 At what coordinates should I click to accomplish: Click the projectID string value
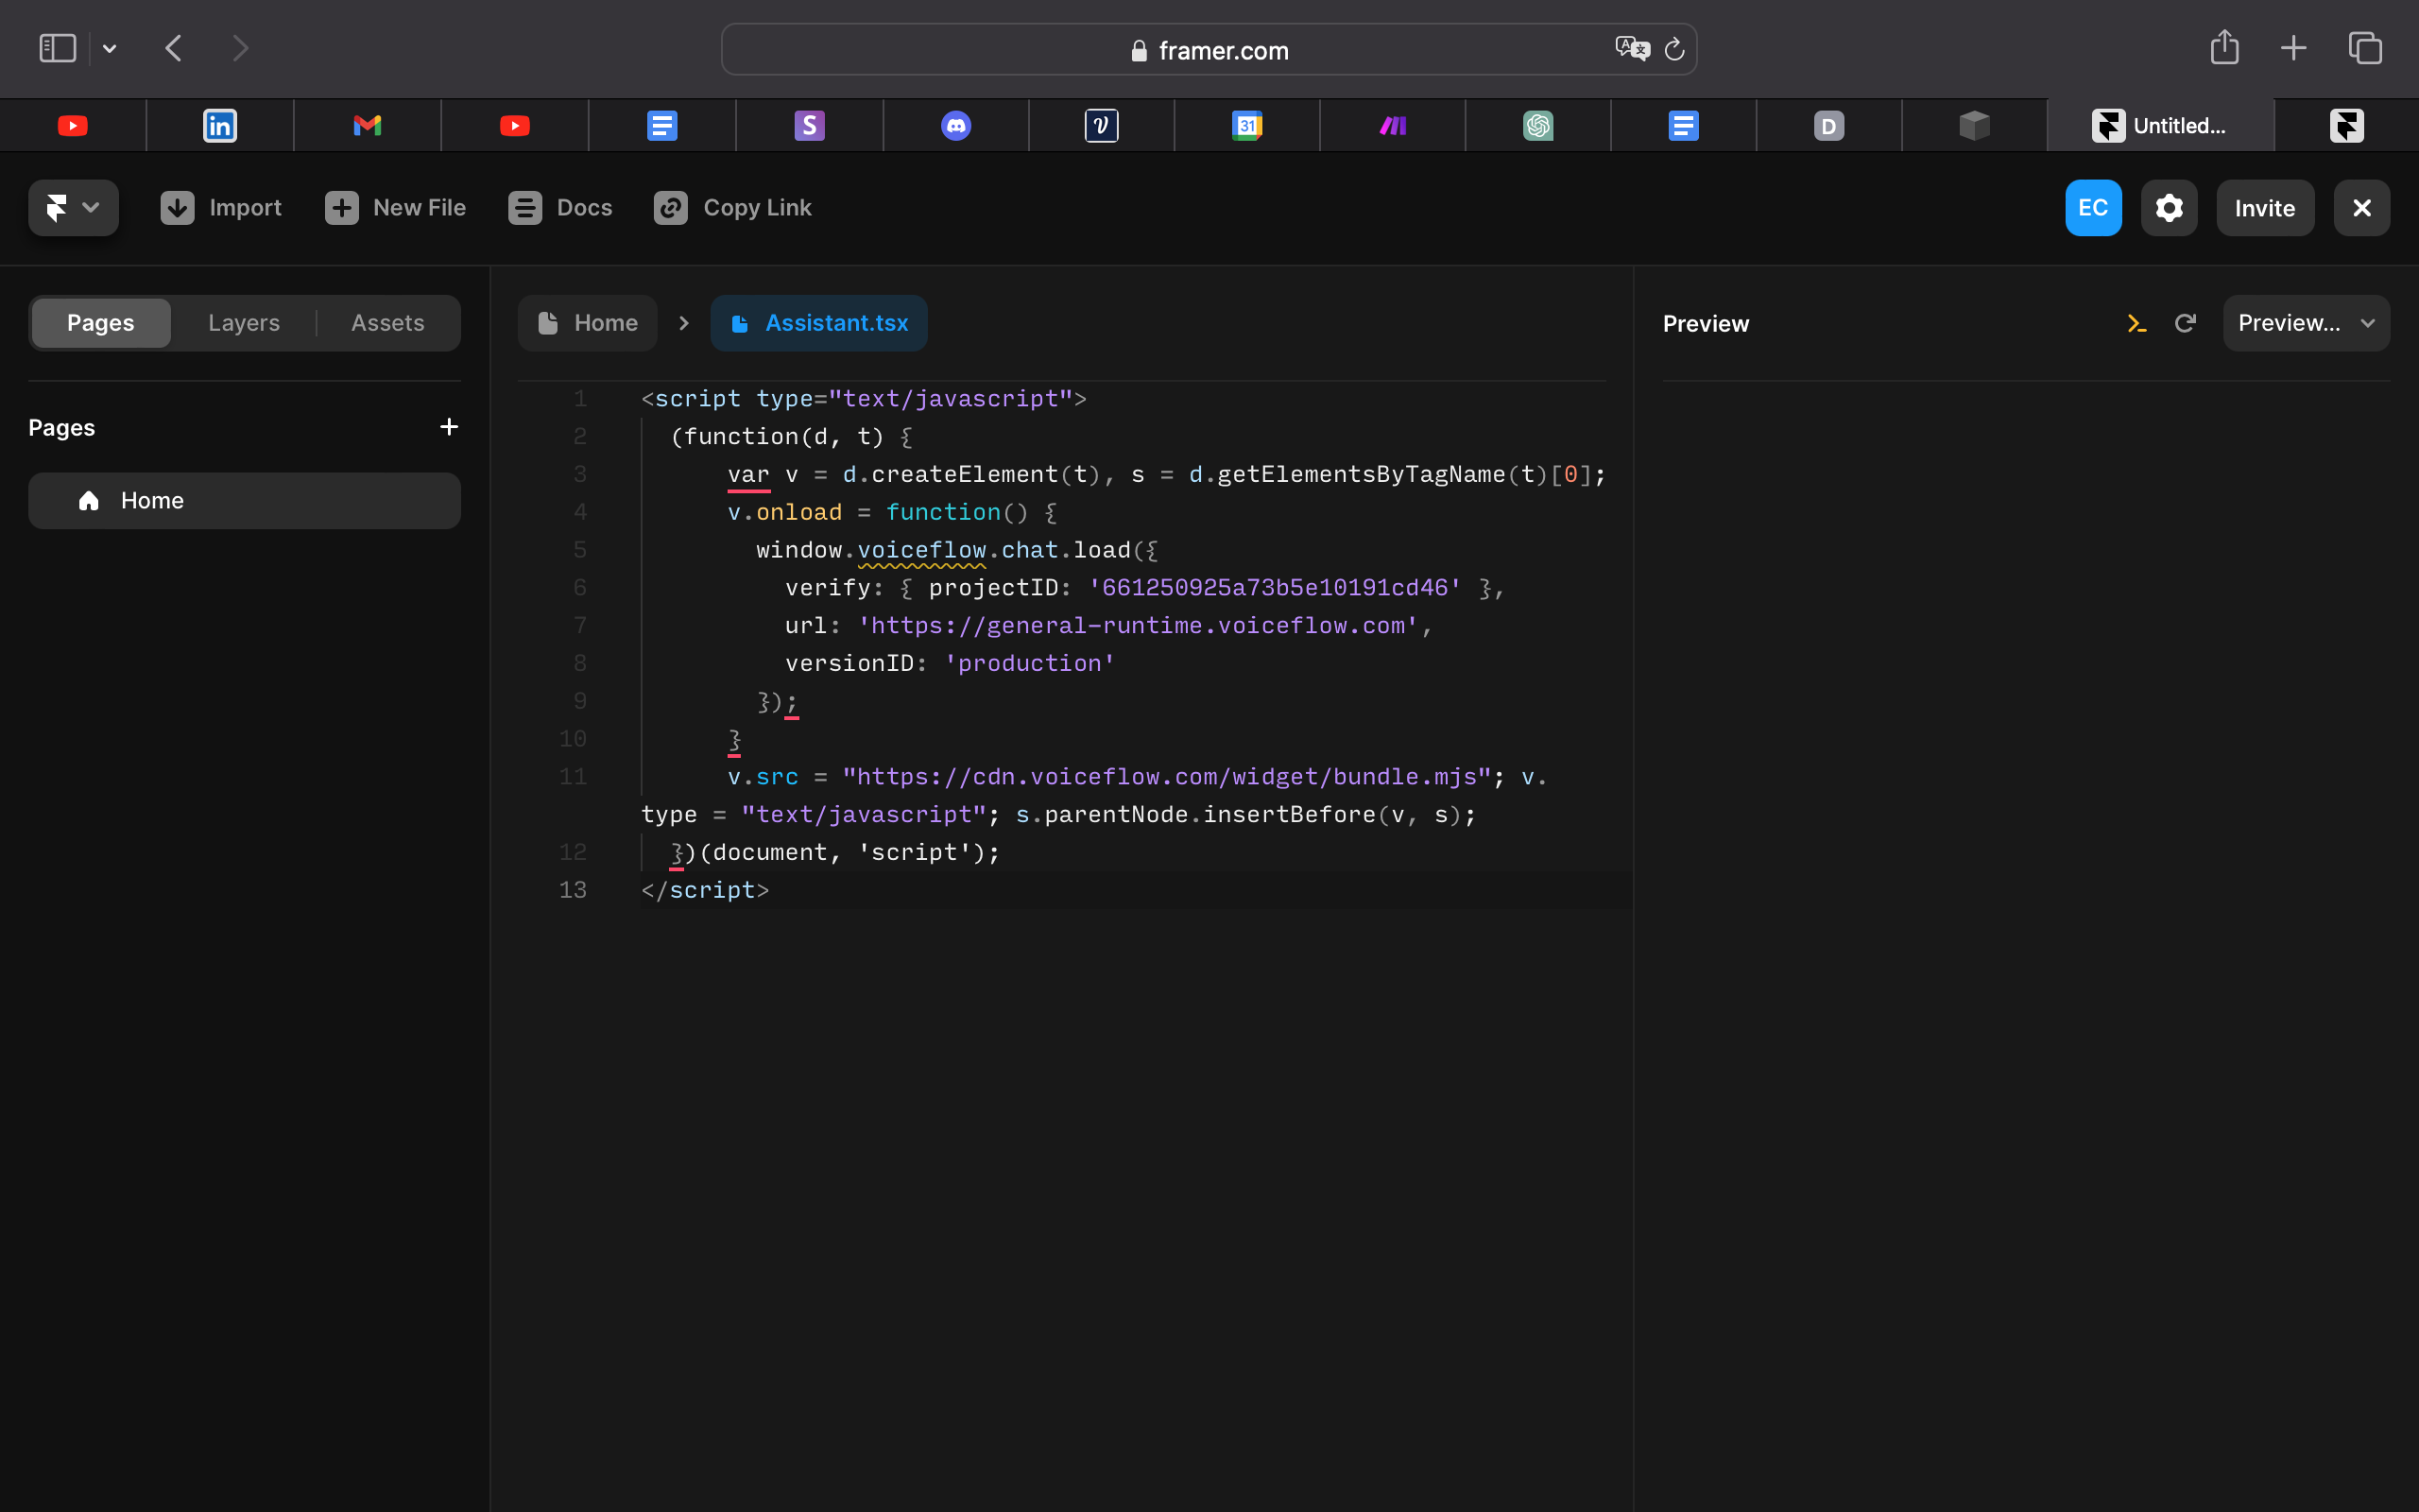[x=1275, y=588]
